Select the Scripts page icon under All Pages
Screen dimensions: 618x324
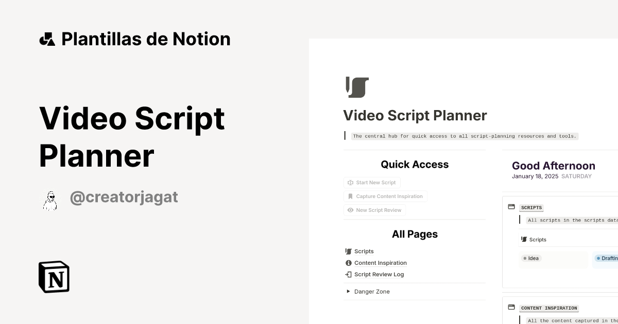348,251
